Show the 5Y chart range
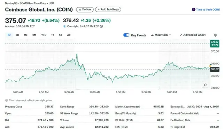The image size is (223, 129). click(x=61, y=35)
